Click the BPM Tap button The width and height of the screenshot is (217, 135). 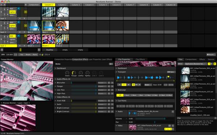tap(22, 55)
